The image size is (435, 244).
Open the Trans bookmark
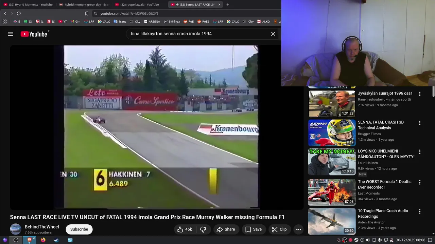(x=120, y=21)
